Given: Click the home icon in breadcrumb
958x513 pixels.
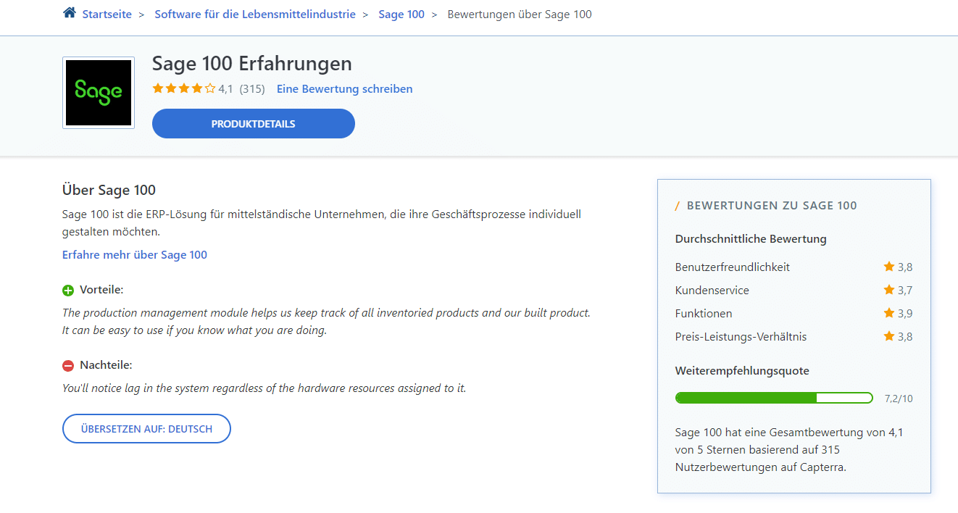Looking at the screenshot, I should point(70,13).
